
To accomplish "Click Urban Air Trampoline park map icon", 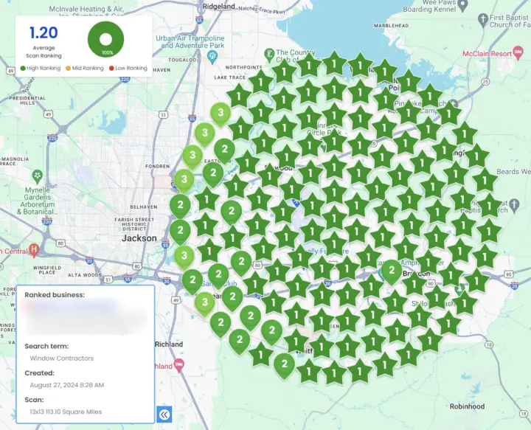I will pyautogui.click(x=212, y=56).
